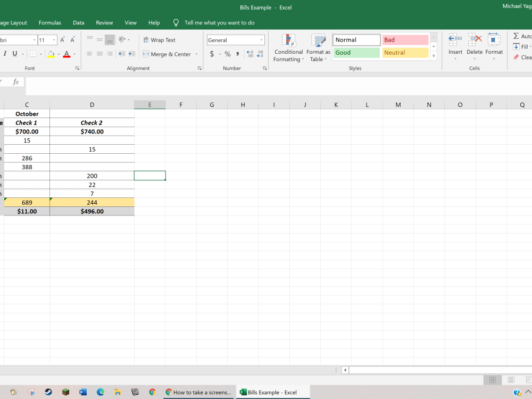Apply the Normal cell style

[356, 40]
